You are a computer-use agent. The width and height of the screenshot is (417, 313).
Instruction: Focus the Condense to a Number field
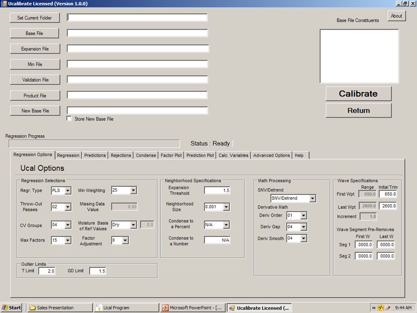click(217, 240)
